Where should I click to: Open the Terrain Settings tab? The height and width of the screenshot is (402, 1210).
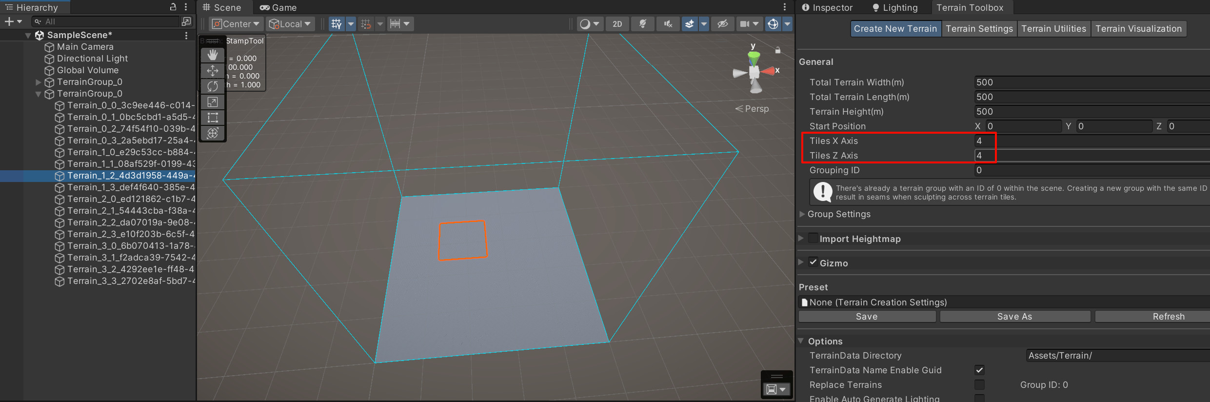pos(979,29)
